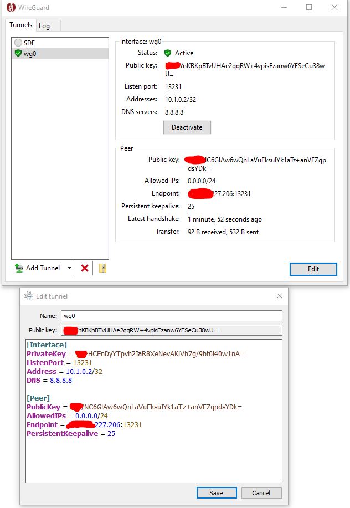350x508 pixels.
Task: Close the WireGuard window
Action: tap(334, 7)
